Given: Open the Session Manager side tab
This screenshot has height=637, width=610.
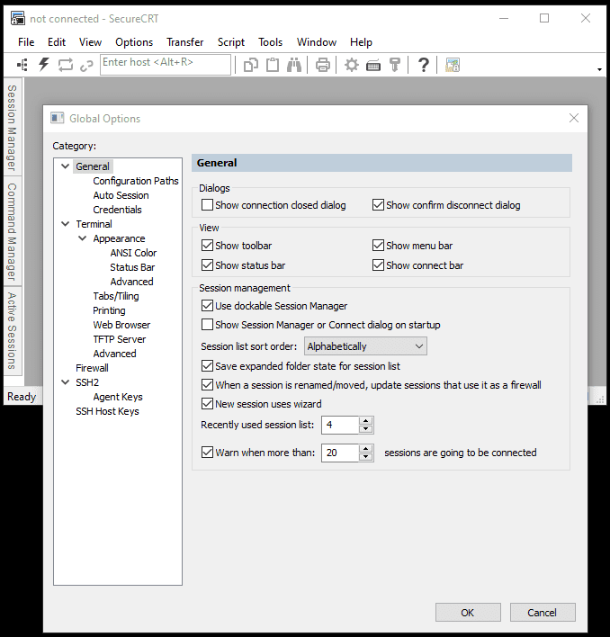Looking at the screenshot, I should coord(13,128).
